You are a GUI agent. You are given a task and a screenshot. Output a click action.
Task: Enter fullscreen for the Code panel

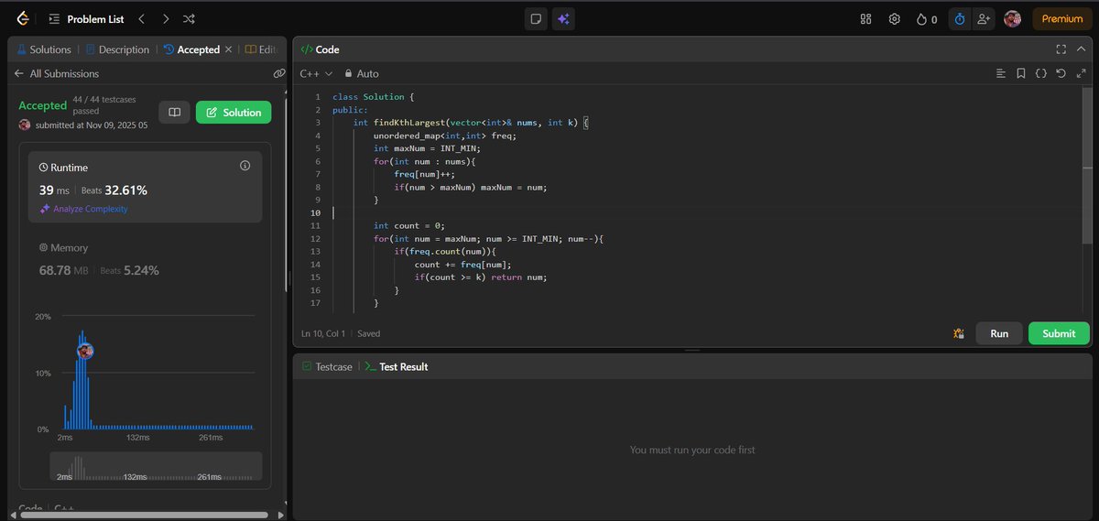click(1061, 49)
